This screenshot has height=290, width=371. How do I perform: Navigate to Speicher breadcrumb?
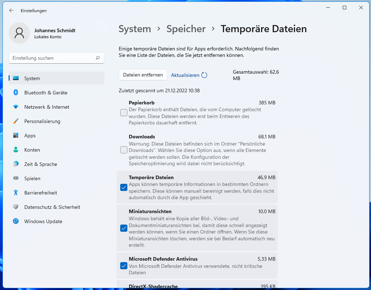pos(186,29)
